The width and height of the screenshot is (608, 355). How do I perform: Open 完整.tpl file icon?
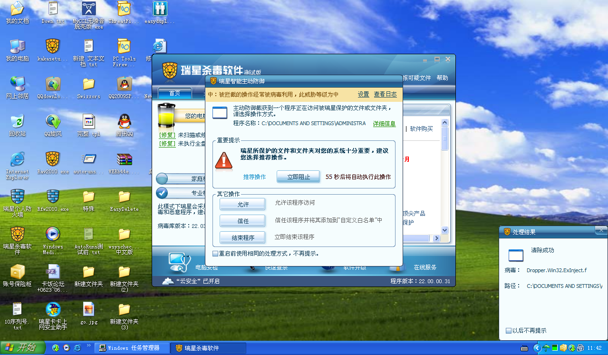pyautogui.click(x=88, y=125)
